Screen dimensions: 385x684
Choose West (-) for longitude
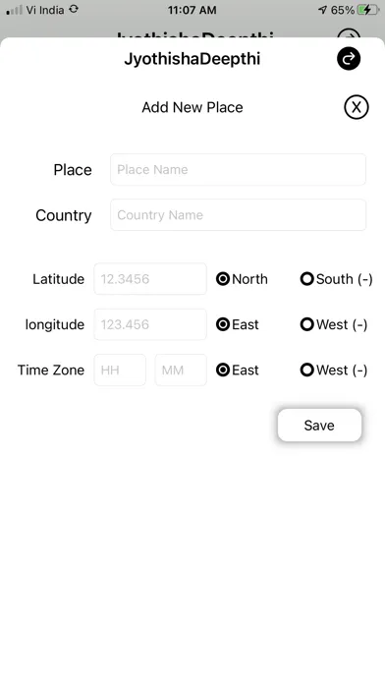click(307, 324)
